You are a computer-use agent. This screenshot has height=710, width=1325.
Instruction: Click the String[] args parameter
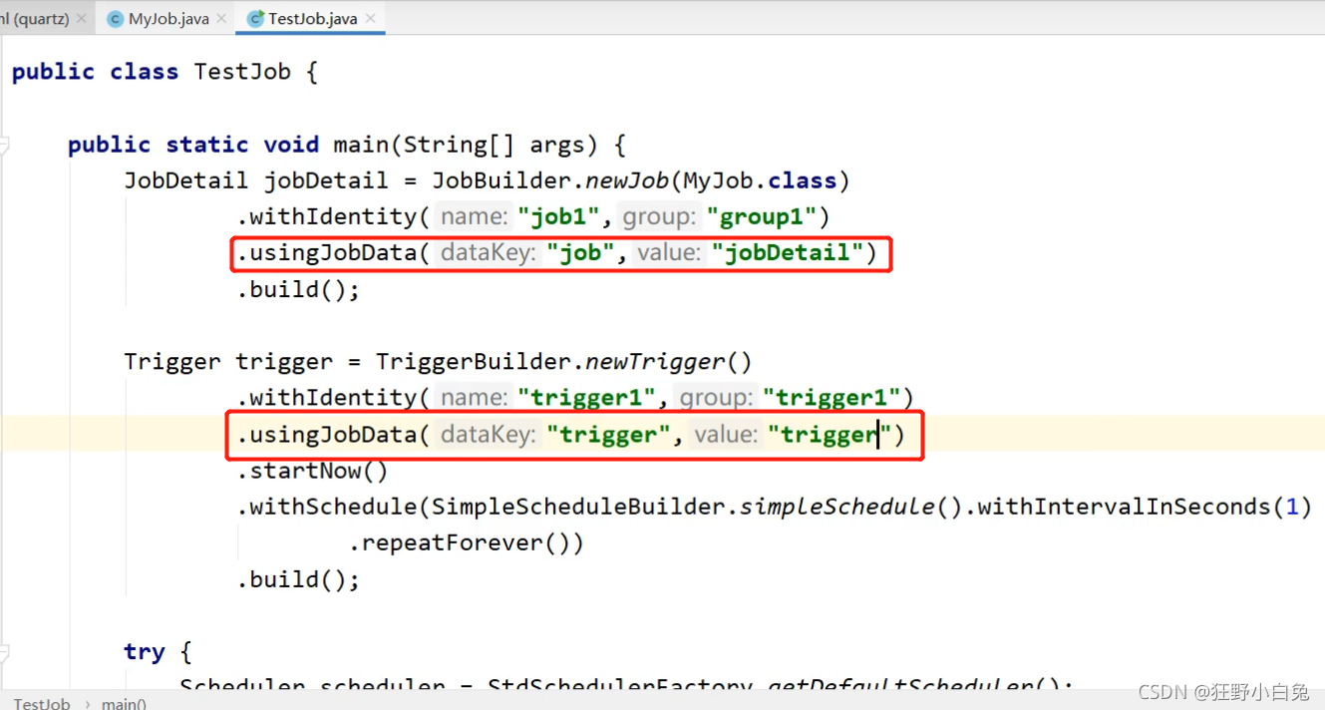(493, 145)
